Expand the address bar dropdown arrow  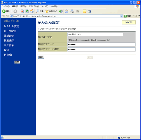point(121,16)
